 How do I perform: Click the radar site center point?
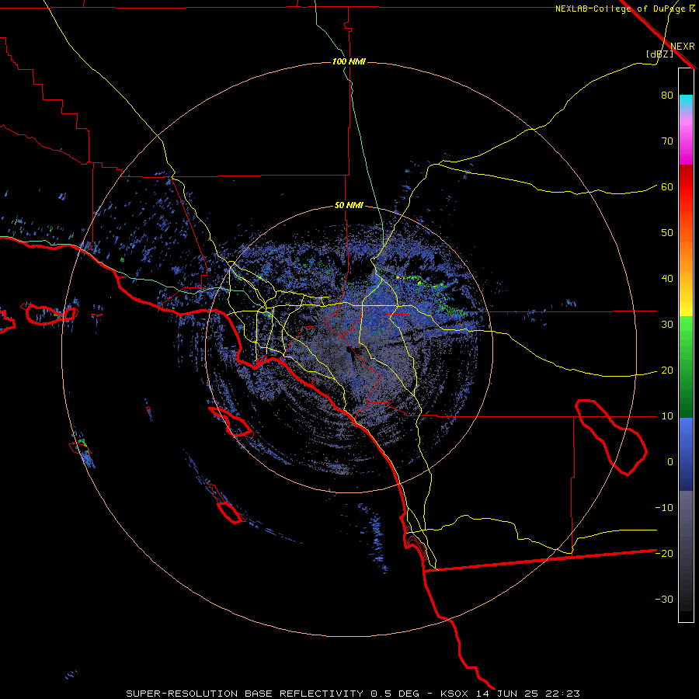coord(349,349)
